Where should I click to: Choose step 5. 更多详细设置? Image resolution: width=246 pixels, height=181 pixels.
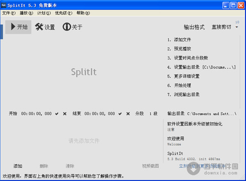pyautogui.click(x=183, y=76)
